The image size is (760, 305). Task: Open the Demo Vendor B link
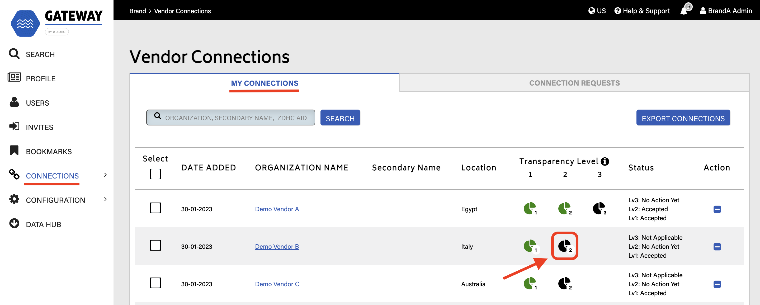[x=277, y=247]
